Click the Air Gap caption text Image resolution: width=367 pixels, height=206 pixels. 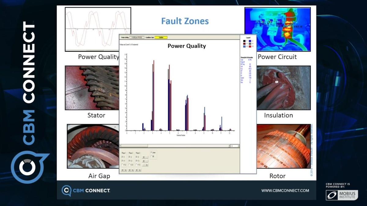pos(99,176)
